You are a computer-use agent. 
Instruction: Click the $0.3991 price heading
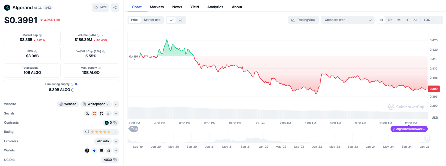tap(21, 20)
